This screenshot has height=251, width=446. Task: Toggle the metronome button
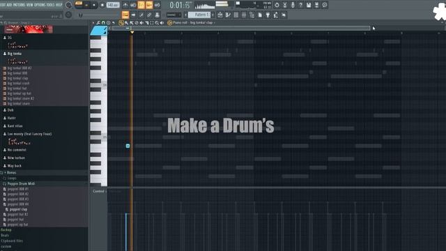coord(125,5)
